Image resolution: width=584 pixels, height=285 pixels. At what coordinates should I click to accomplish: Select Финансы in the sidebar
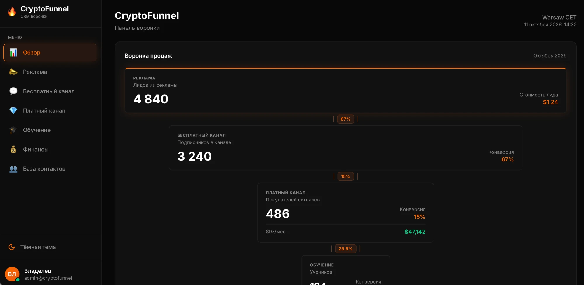point(50,149)
